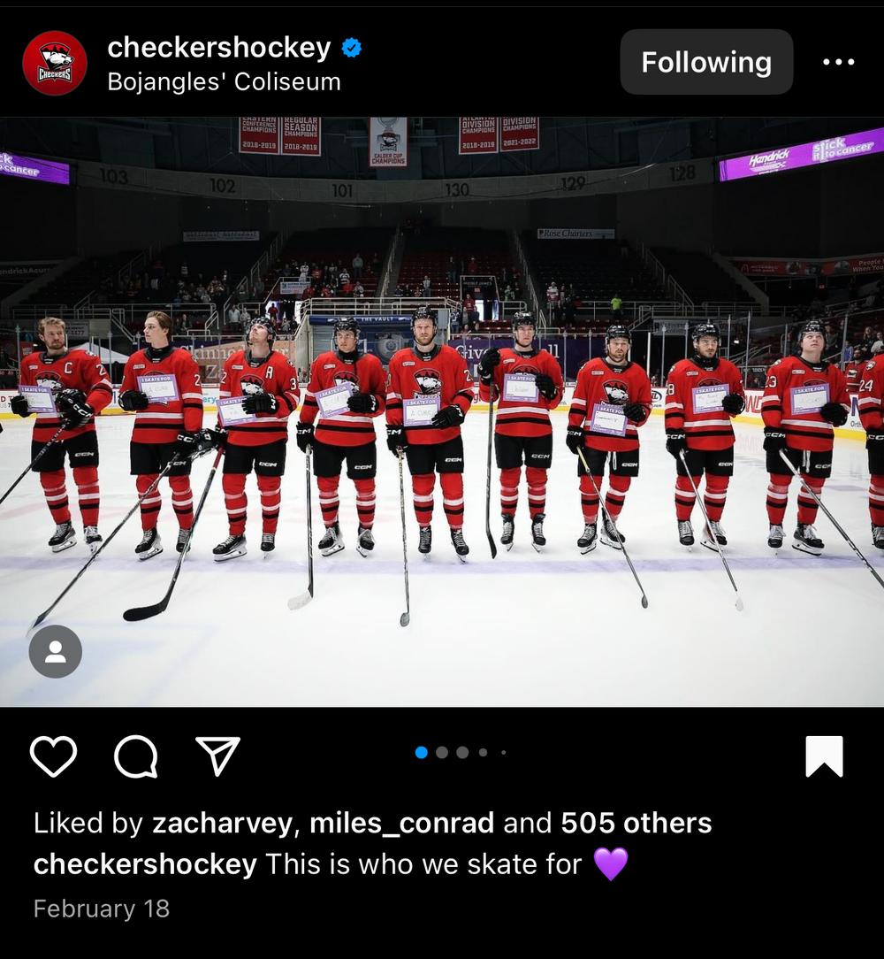The width and height of the screenshot is (884, 959).
Task: View the 505 others who liked
Action: tap(636, 823)
